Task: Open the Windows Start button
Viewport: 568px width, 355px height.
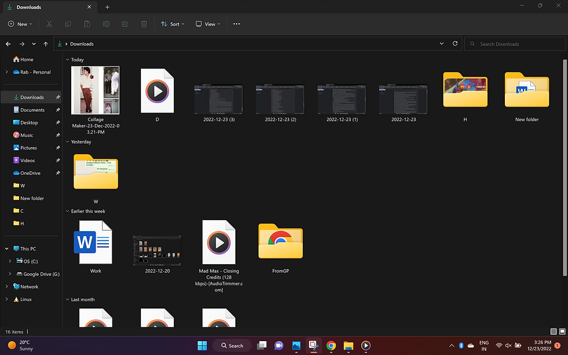Action: 202,346
